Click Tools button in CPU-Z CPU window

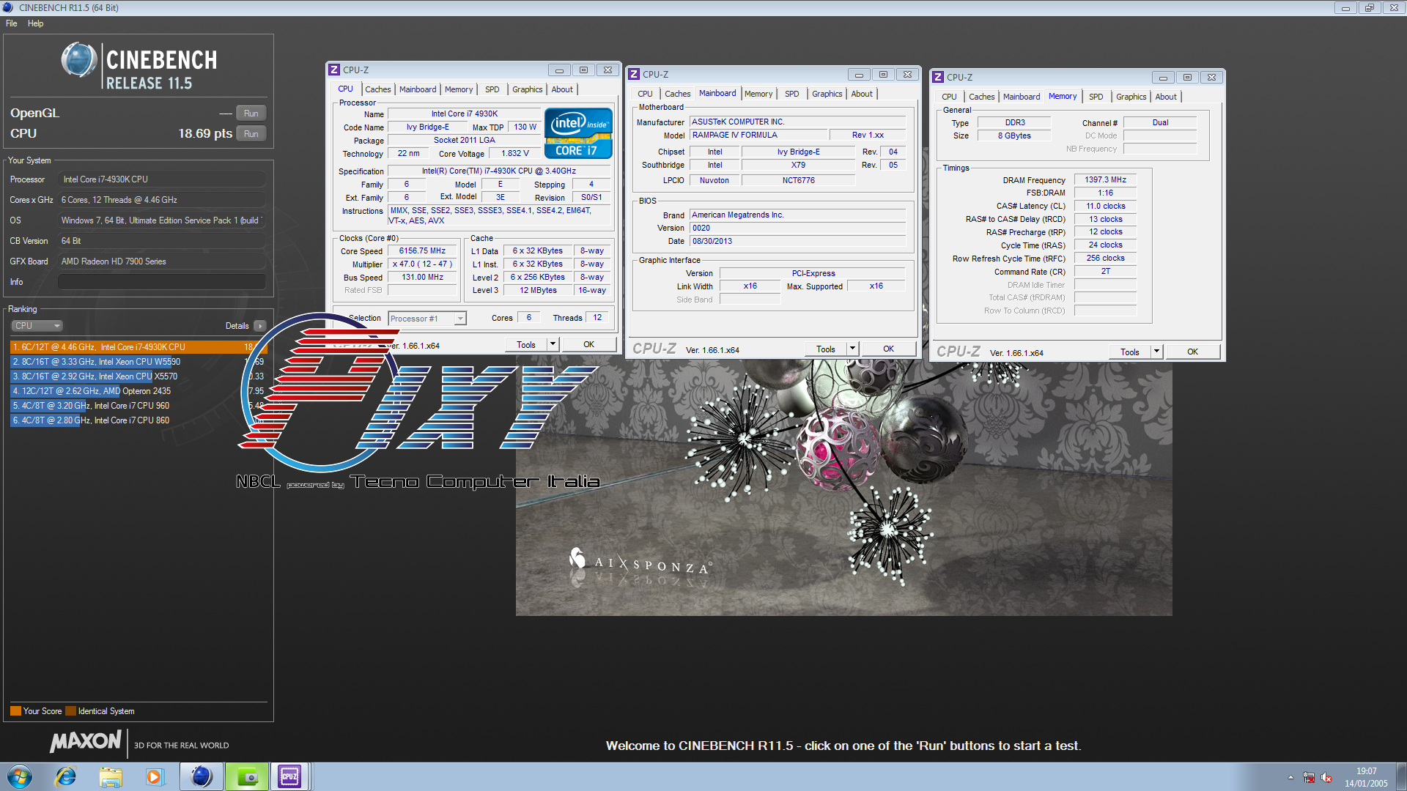[526, 345]
